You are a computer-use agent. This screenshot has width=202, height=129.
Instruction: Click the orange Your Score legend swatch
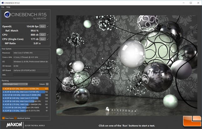tap(3, 118)
